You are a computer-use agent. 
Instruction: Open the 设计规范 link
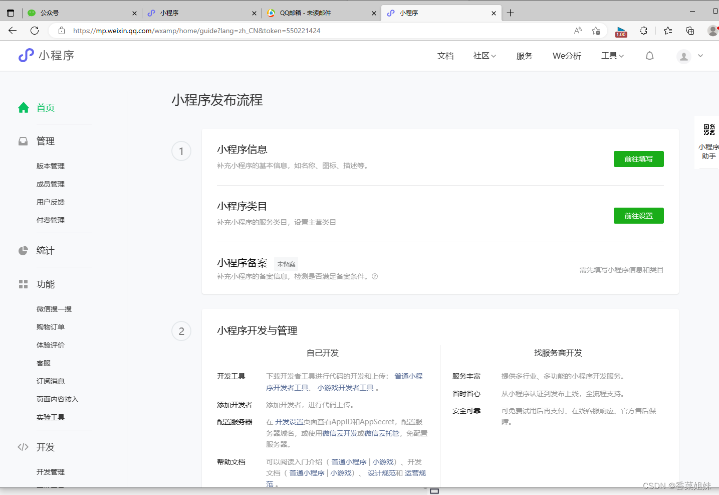(382, 473)
